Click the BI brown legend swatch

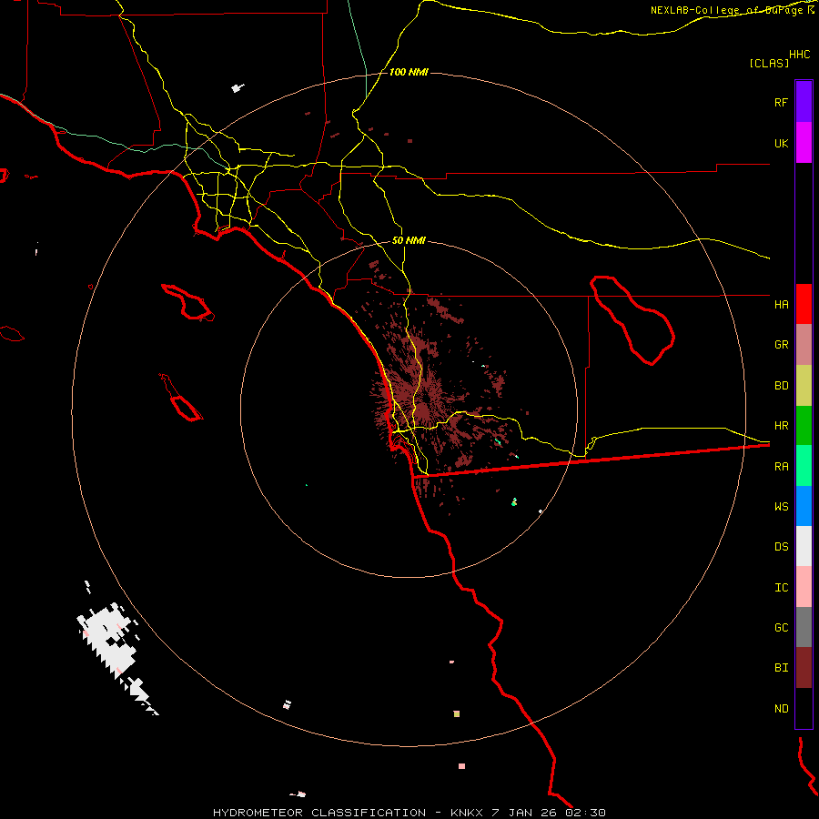(x=804, y=668)
